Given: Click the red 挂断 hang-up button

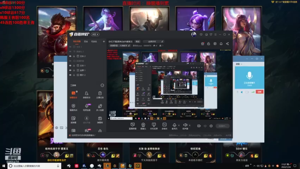Looking at the screenshot, I should (x=259, y=92).
